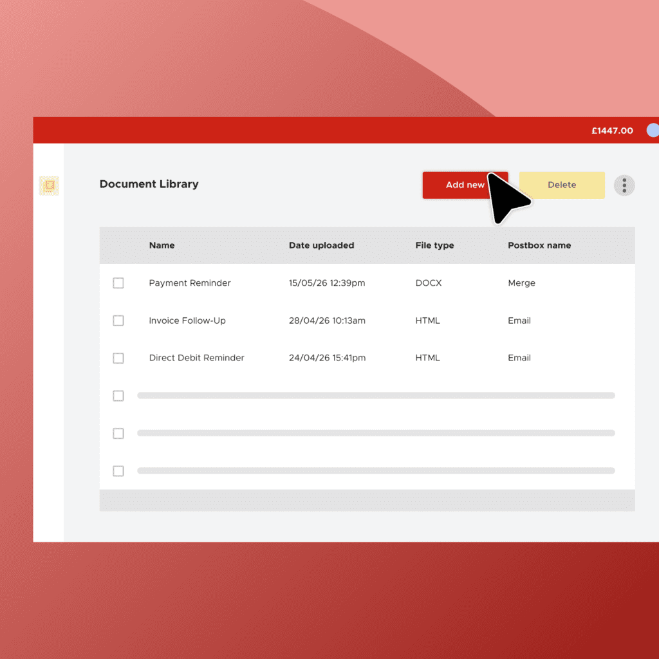
Task: Click the Delete button
Action: (561, 185)
